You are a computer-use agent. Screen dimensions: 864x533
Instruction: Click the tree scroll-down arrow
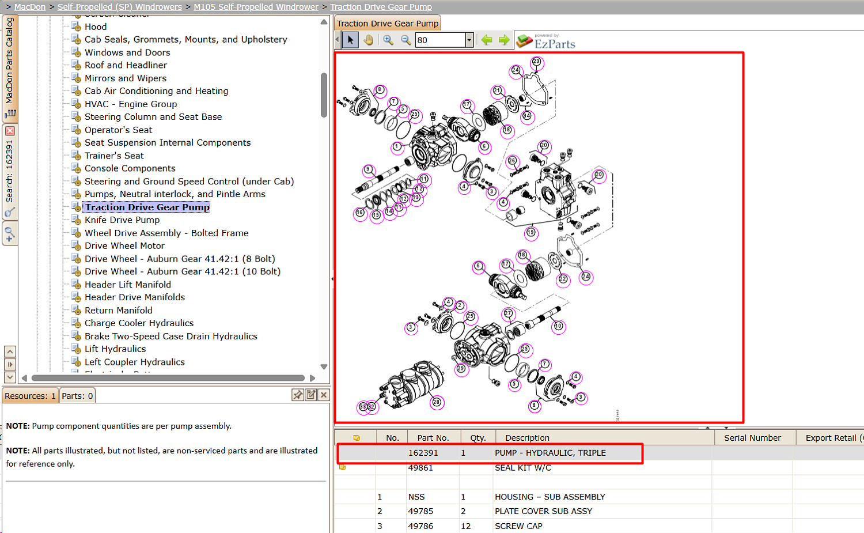coord(324,367)
